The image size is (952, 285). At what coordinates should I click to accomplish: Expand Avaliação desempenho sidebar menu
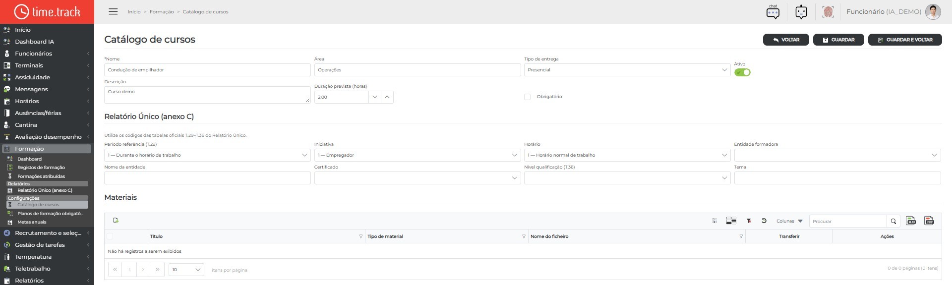pos(47,137)
